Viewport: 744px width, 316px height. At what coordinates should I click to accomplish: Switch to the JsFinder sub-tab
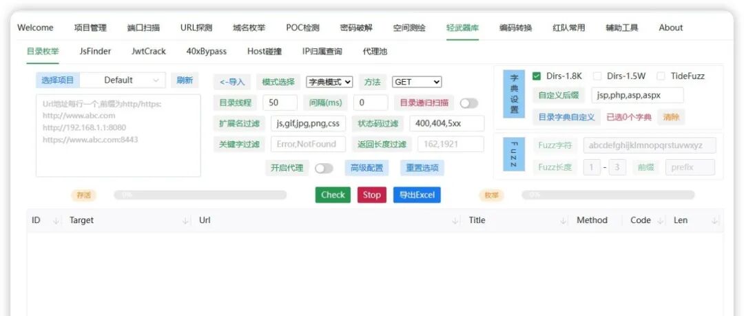click(x=95, y=51)
